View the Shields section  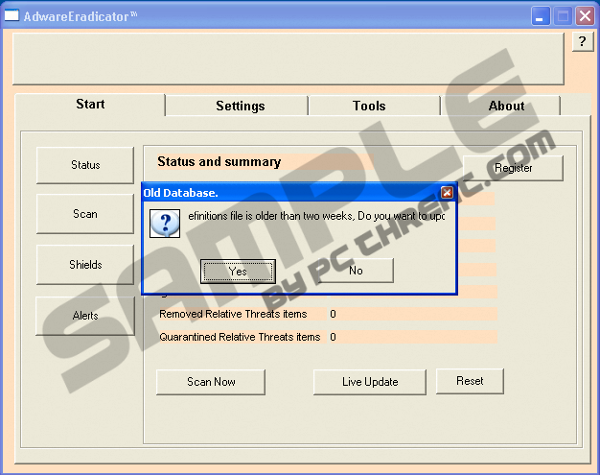coord(85,265)
